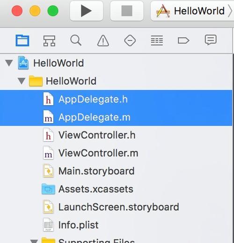Click the LaunchScreen.storyboard file icon

click(x=48, y=207)
